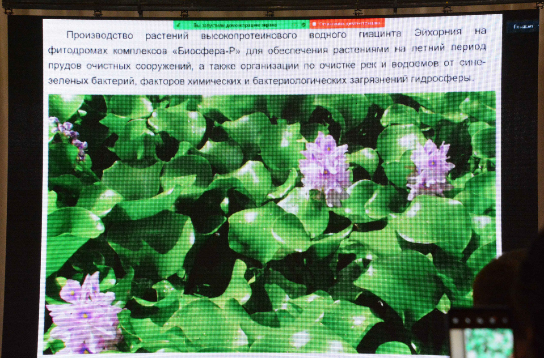Click the icon at left of green sharing bar
Screen dimensions: 544x358
click(179, 25)
